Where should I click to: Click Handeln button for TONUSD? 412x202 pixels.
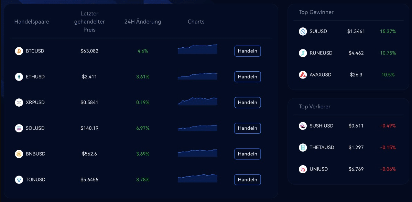click(x=248, y=179)
